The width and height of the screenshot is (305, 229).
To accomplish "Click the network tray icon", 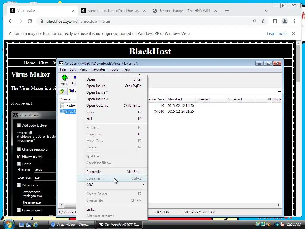I will (276, 224).
